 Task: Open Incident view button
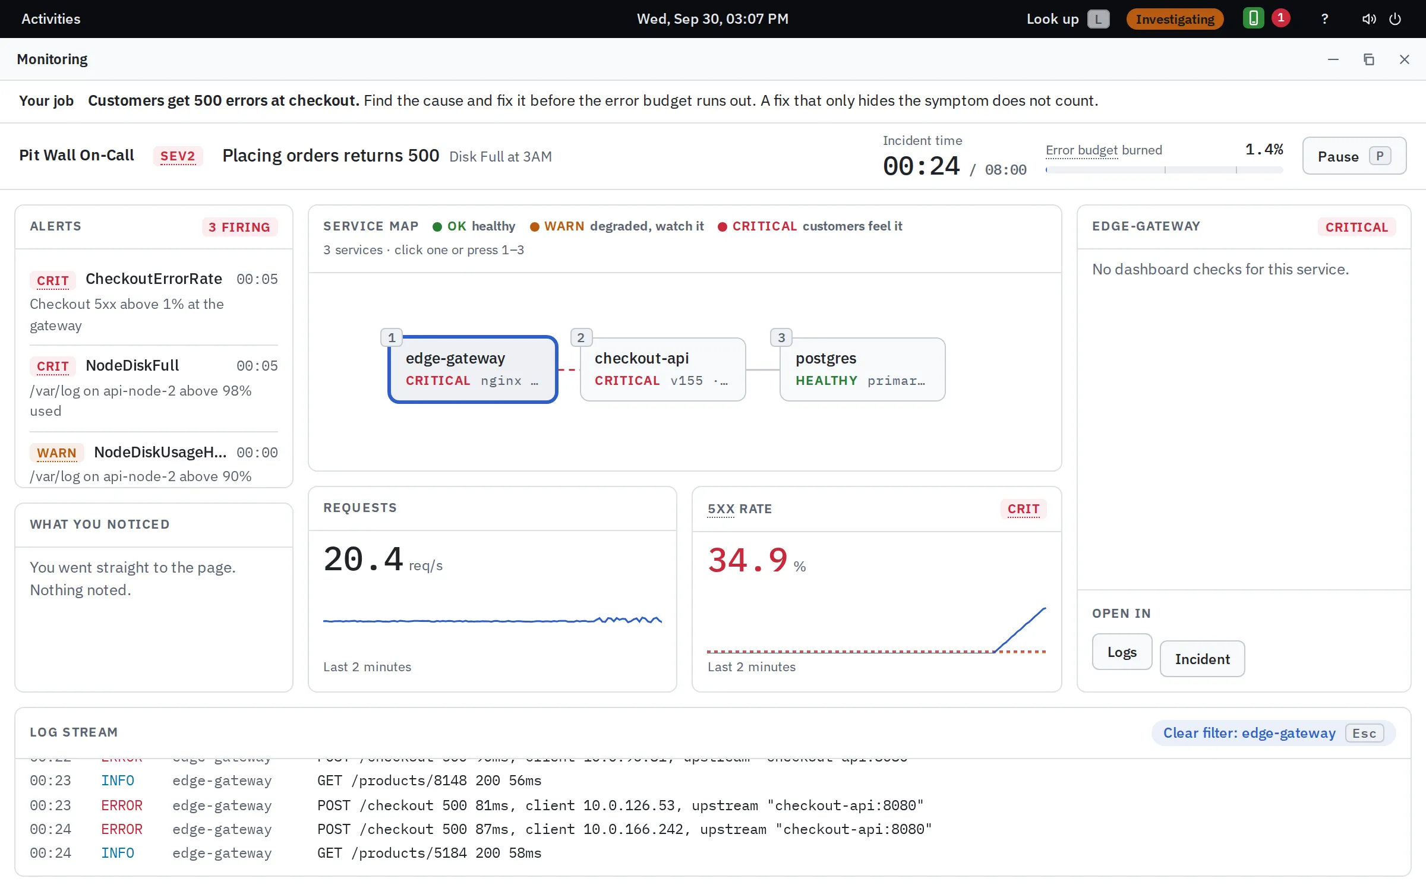tap(1202, 659)
